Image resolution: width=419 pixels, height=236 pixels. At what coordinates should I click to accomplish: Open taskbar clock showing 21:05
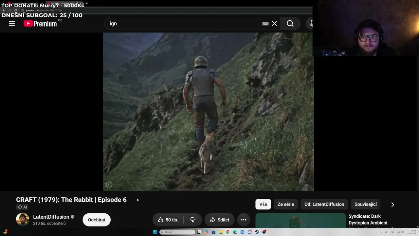point(411,232)
